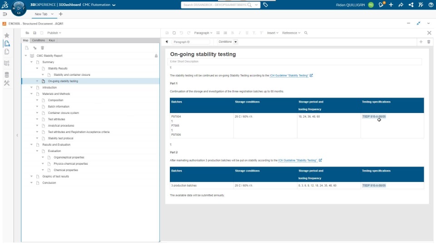The height and width of the screenshot is (245, 436).
Task: Toggle italic formatting
Action: coord(240,33)
